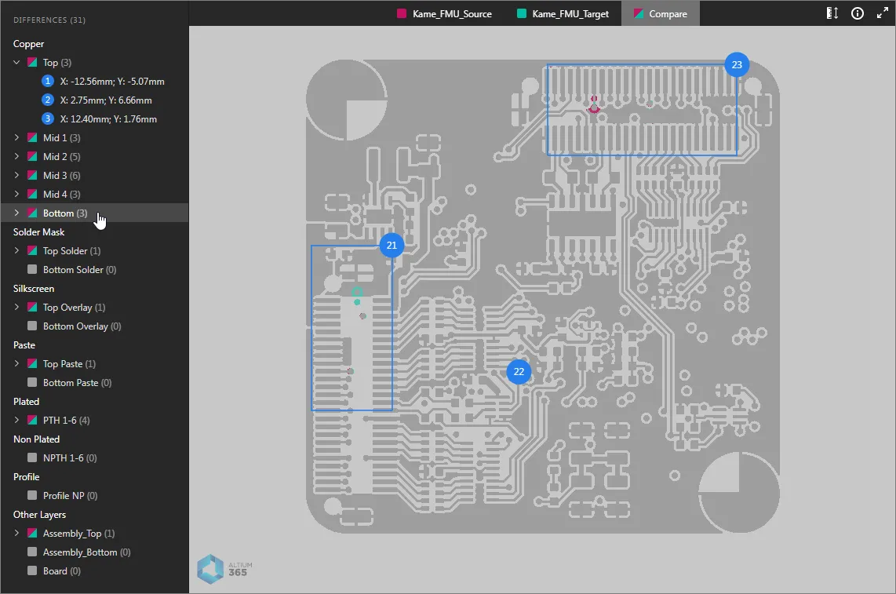This screenshot has width=896, height=594.
Task: Toggle the Bottom Overlay layer checkbox
Action: click(x=32, y=326)
